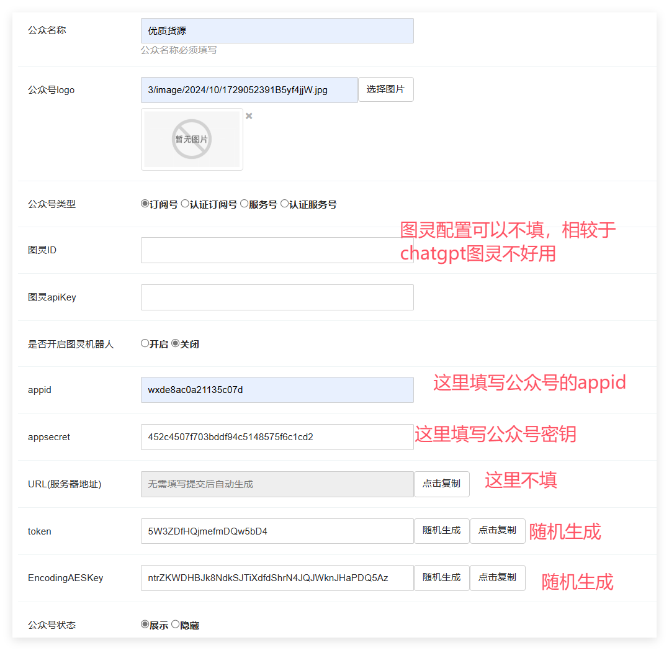Click the token field 5W3ZDfHQjmefmDQw5bD4
The height and width of the screenshot is (650, 669).
pos(277,531)
